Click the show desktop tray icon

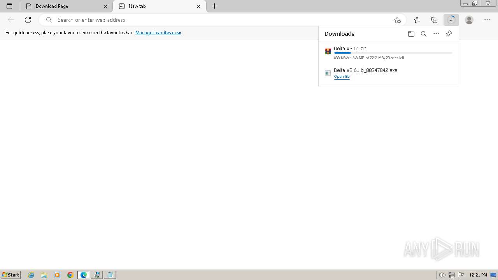click(x=493, y=275)
